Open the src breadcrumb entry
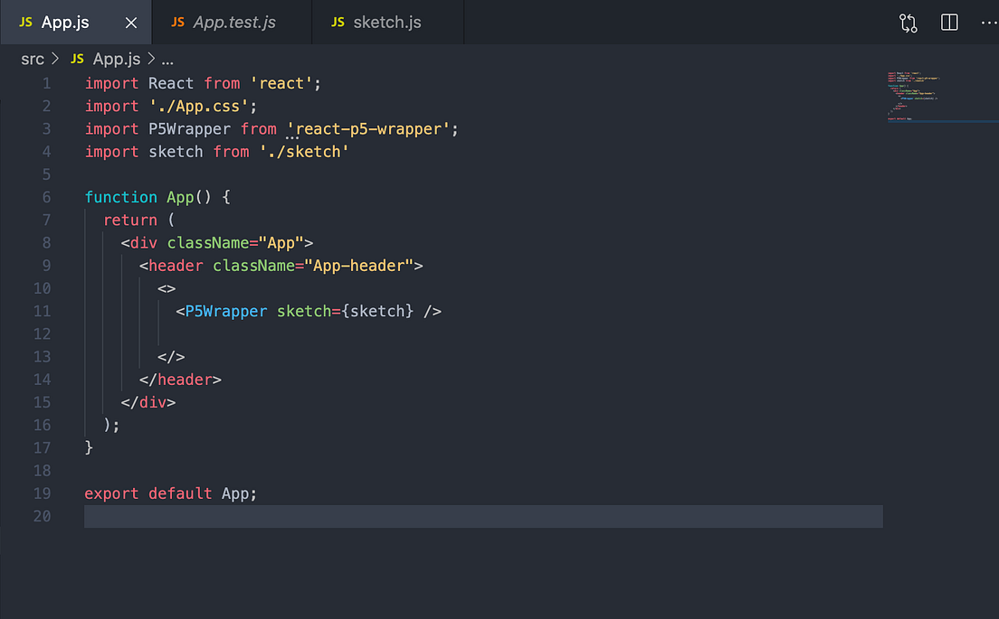 (32, 59)
